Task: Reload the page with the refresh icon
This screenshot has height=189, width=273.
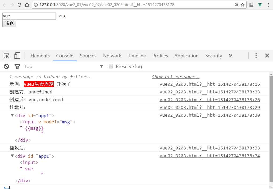Action: pos(19,5)
